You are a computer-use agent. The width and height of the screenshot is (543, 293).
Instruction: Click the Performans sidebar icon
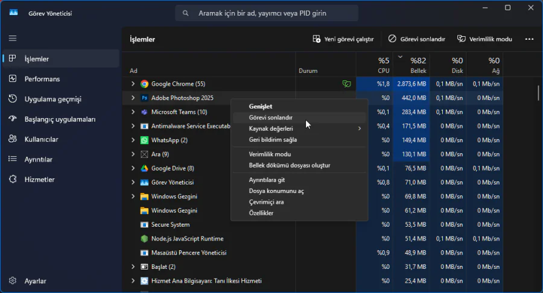[x=13, y=78]
